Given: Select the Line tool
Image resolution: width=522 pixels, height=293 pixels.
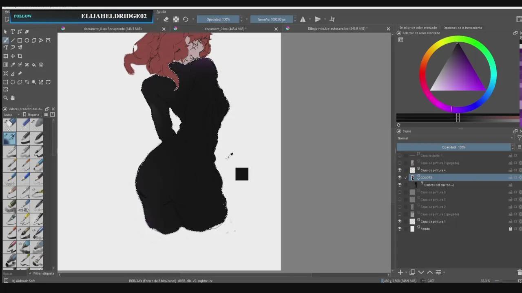Looking at the screenshot, I should click(x=13, y=40).
